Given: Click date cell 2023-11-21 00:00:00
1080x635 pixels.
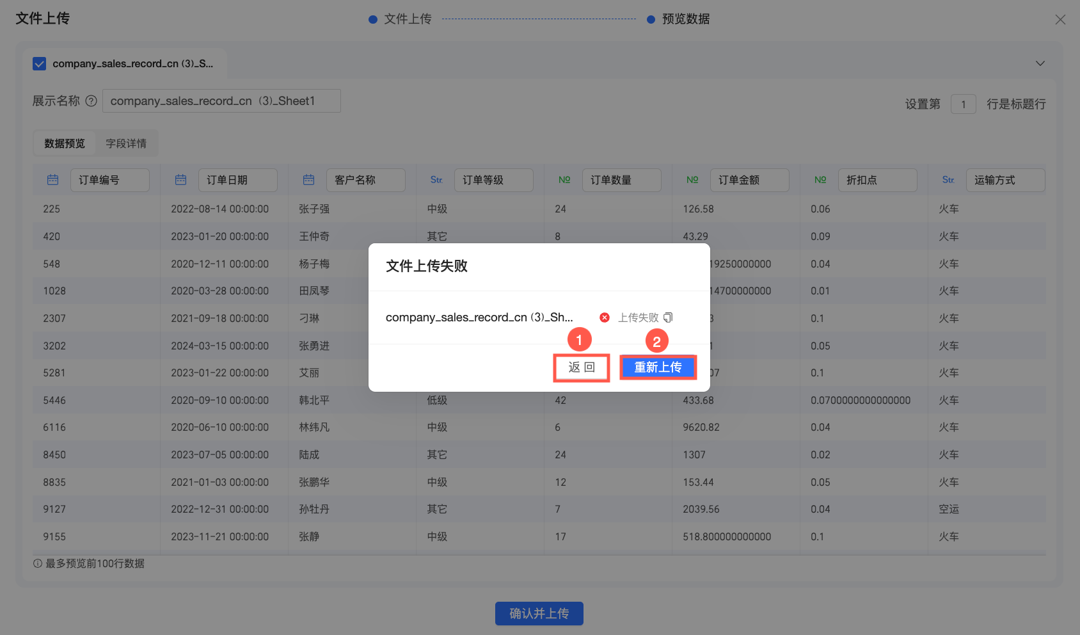Looking at the screenshot, I should pyautogui.click(x=220, y=537).
